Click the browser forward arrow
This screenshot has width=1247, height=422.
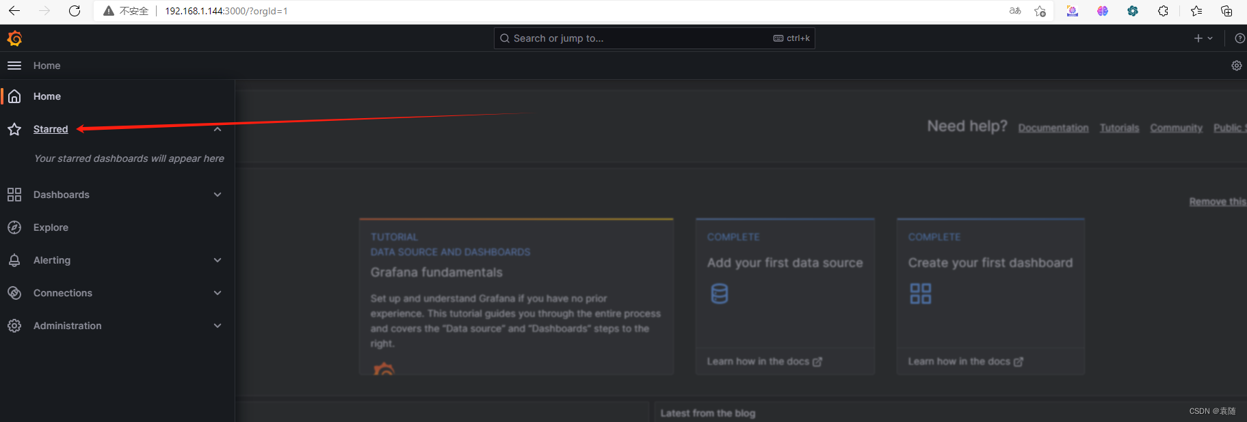[44, 11]
